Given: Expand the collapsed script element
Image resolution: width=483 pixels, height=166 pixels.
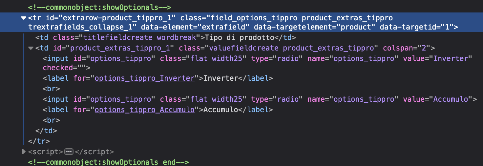Looking at the screenshot, I should [x=24, y=152].
